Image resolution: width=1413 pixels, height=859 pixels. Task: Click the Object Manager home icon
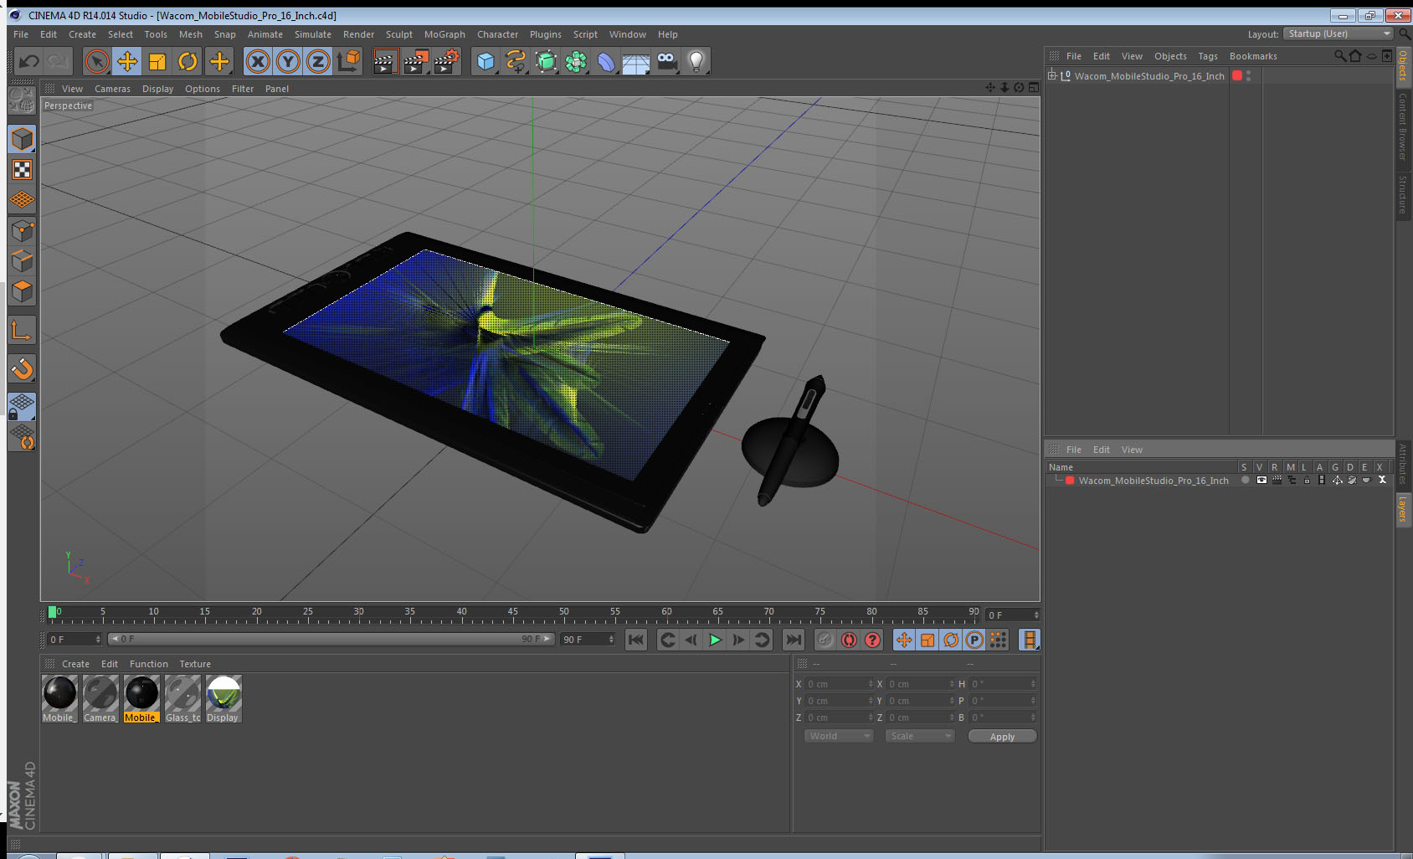click(1355, 56)
